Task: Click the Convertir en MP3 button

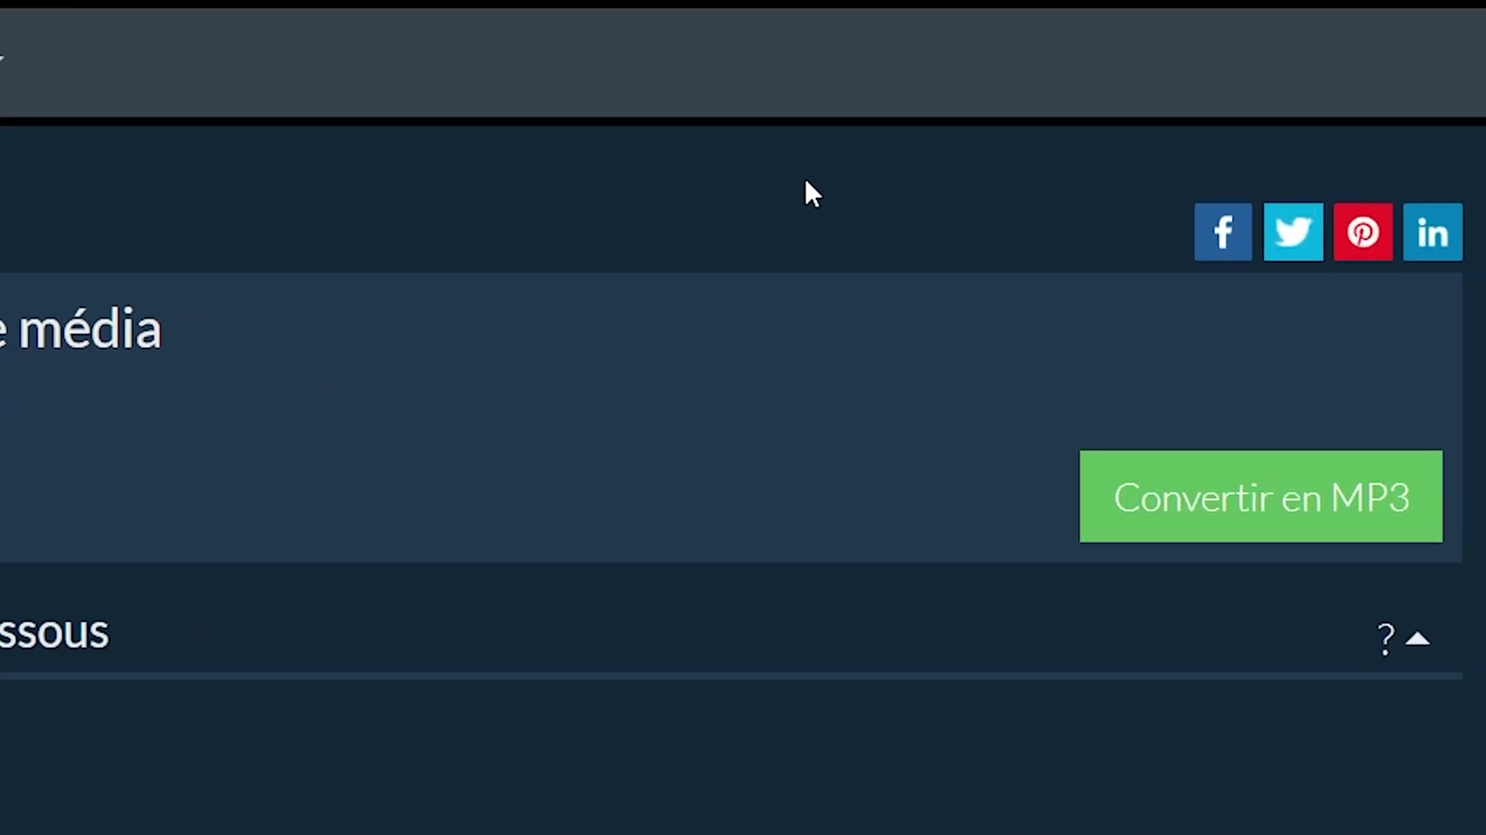Action: pyautogui.click(x=1261, y=496)
